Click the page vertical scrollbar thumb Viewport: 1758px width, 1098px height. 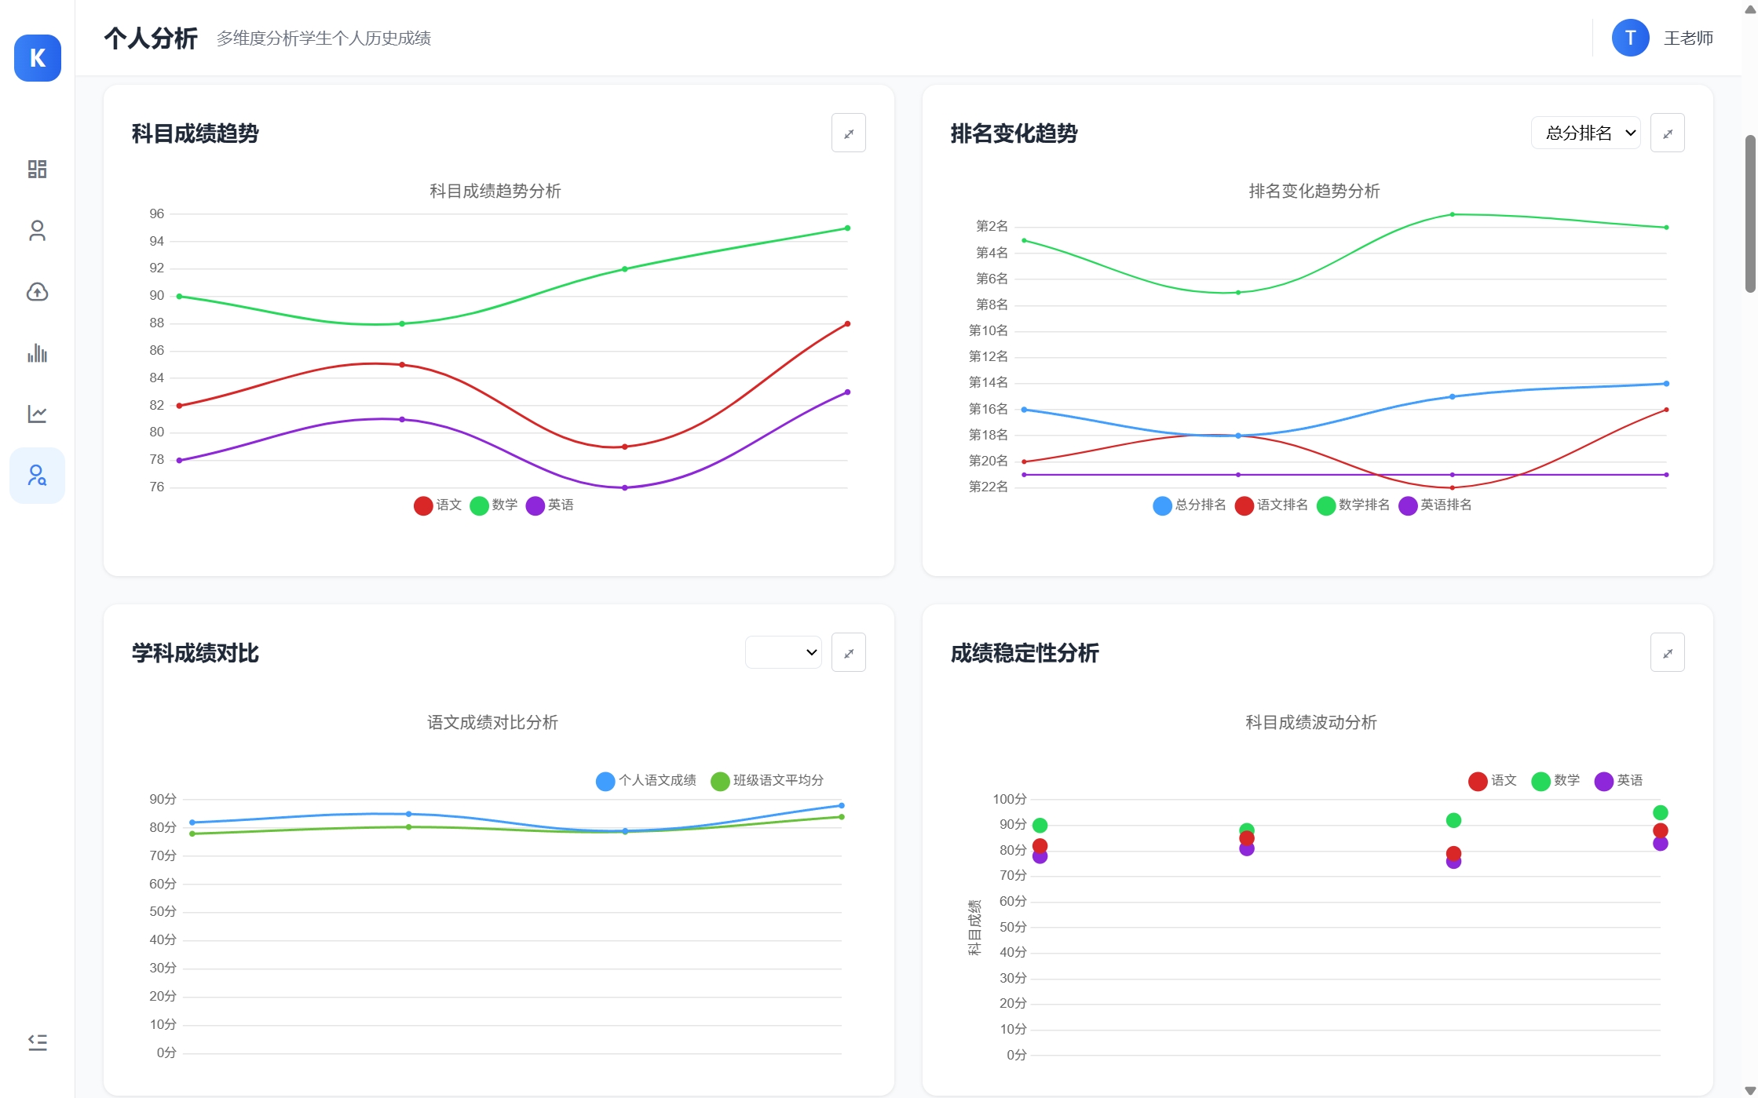point(1749,213)
